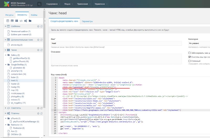Click the new category folder toolbar icon
This screenshot has width=210, height=138.
coord(30,21)
